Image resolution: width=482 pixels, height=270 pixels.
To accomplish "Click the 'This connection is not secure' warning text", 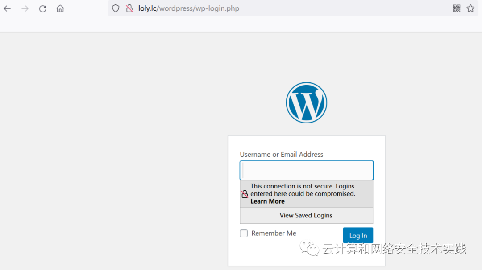I will pyautogui.click(x=303, y=190).
